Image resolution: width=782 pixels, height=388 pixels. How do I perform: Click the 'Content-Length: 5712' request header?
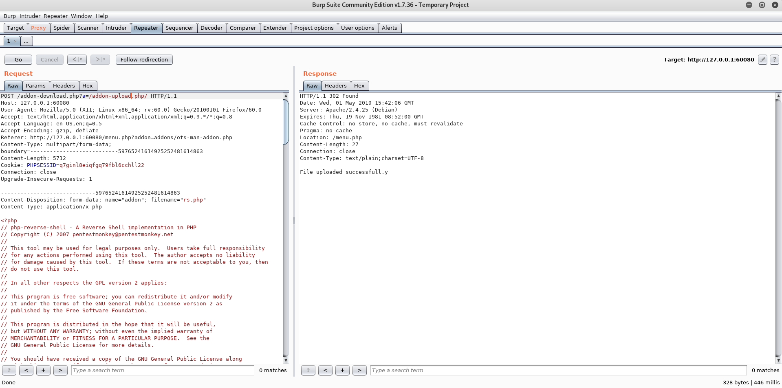[x=33, y=158]
